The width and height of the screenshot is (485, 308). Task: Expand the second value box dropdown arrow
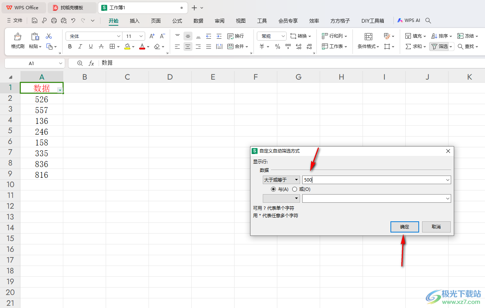coord(448,199)
